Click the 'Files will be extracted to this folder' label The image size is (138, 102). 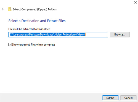click(29, 29)
